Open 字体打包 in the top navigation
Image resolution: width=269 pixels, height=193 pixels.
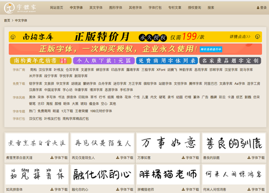155,8
